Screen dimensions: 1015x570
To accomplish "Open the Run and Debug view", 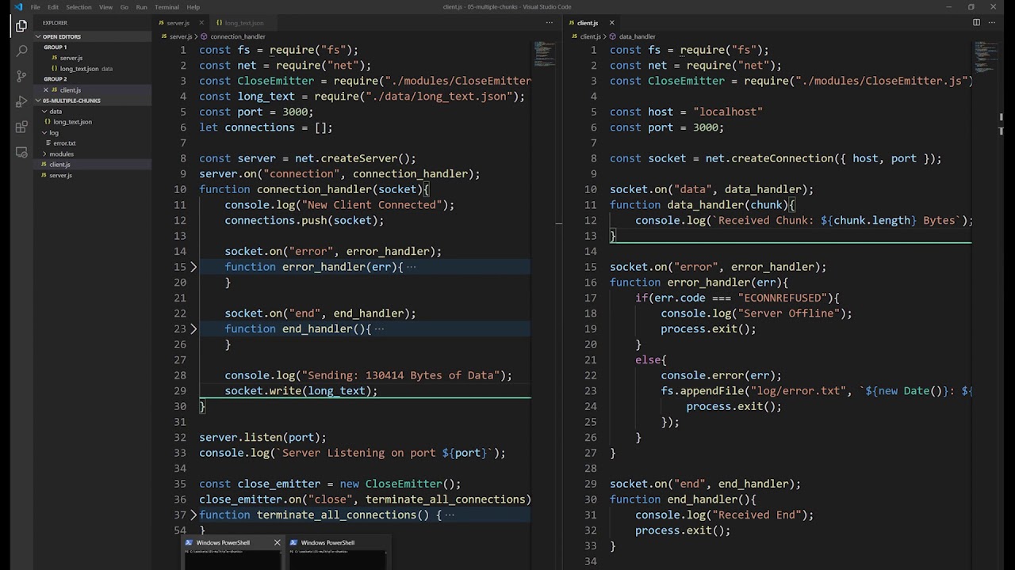I will [21, 102].
